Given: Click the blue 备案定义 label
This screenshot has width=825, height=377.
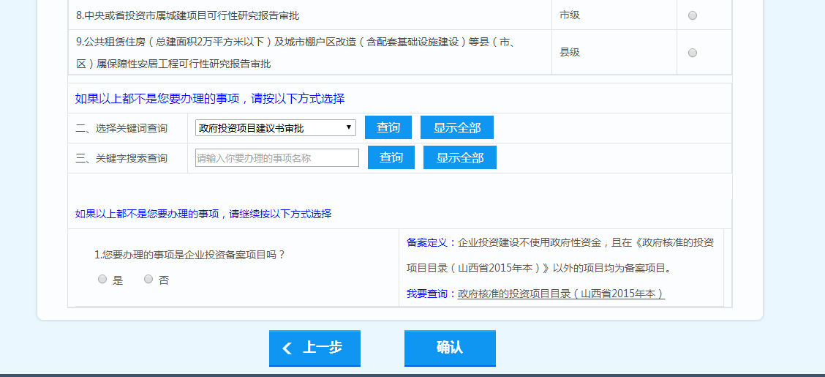Looking at the screenshot, I should tap(427, 242).
